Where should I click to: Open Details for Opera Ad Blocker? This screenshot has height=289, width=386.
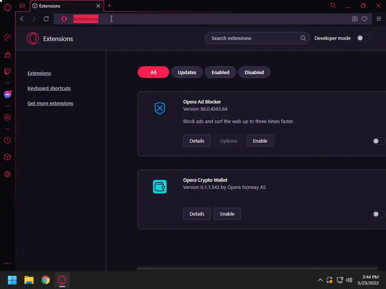tap(197, 141)
